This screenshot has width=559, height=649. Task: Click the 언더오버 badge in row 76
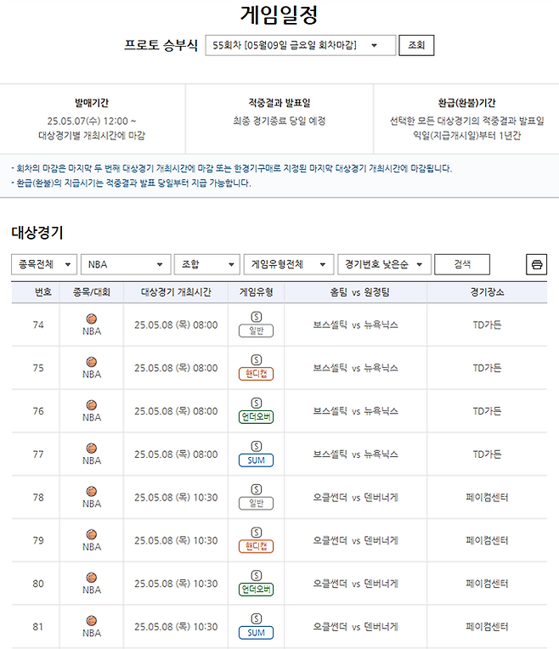pyautogui.click(x=256, y=417)
